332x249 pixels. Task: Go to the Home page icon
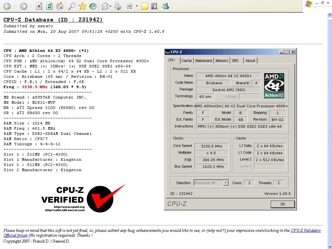[x=60, y=6]
